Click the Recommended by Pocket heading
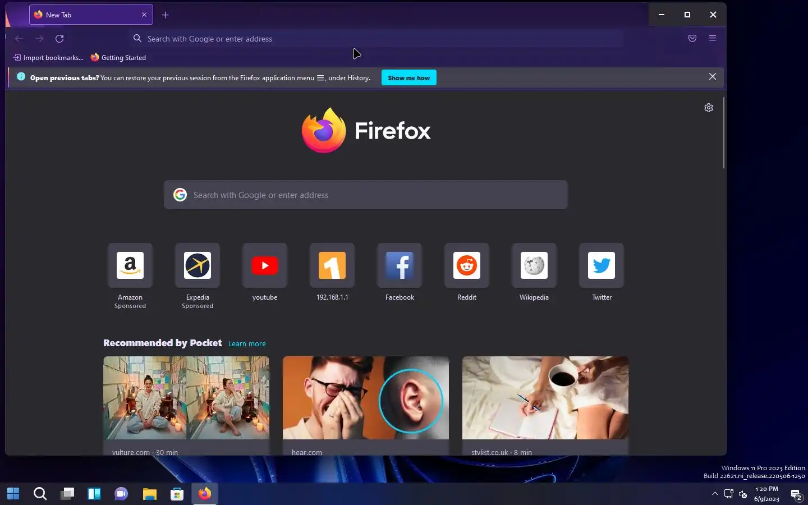This screenshot has height=505, width=808. (x=163, y=343)
